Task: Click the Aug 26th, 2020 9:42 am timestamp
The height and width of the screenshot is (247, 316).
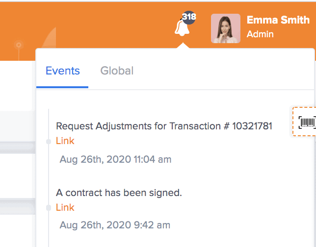Action: [115, 225]
